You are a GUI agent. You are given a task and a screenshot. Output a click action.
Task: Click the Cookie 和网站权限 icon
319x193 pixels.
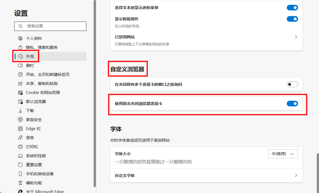[20, 93]
